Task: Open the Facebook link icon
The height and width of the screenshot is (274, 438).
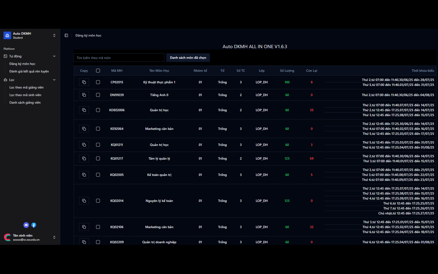Action: pos(34,225)
